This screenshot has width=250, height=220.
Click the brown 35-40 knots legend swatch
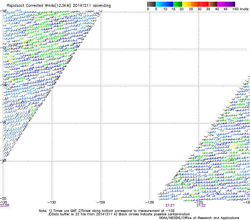click(x=213, y=4)
